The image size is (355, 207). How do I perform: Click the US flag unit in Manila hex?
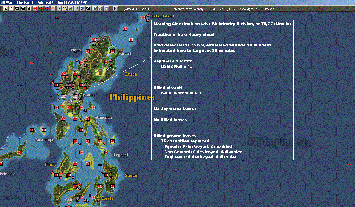click(75, 96)
